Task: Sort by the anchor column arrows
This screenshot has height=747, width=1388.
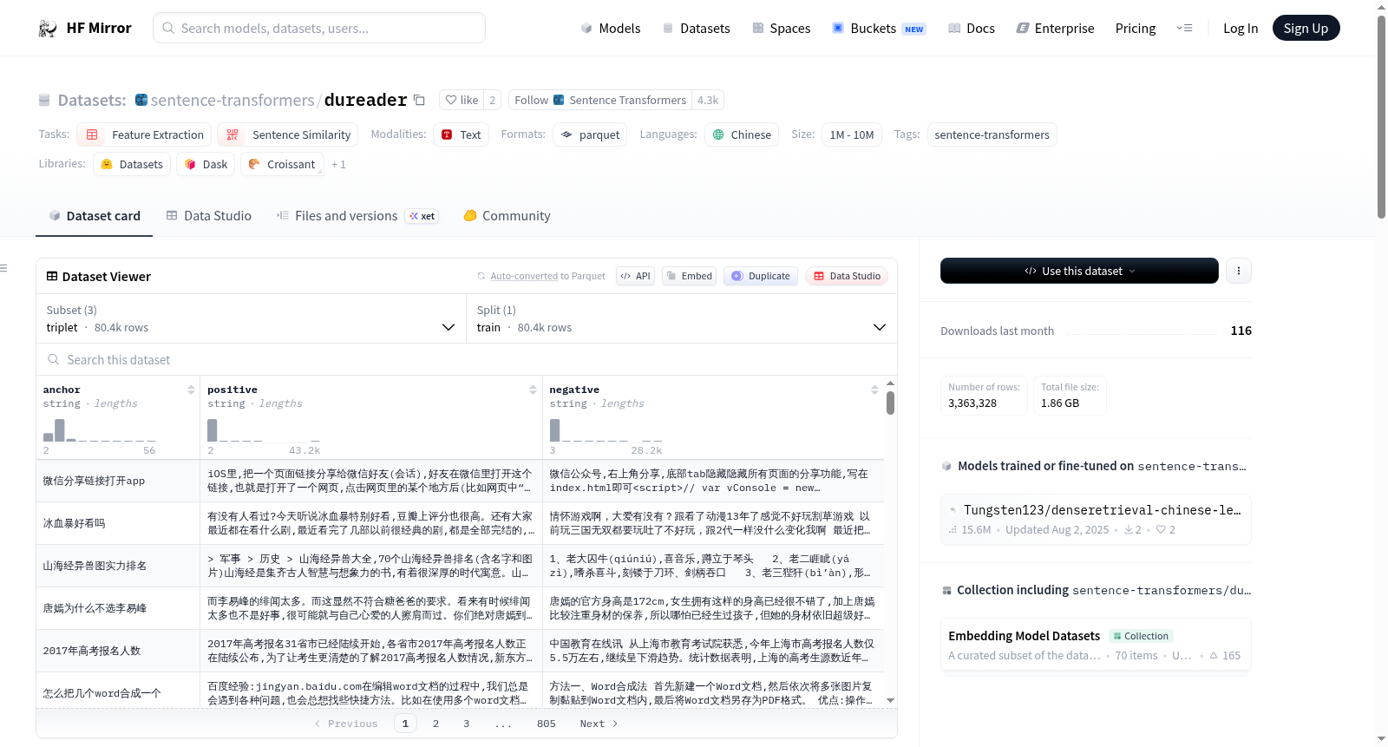Action: click(191, 390)
